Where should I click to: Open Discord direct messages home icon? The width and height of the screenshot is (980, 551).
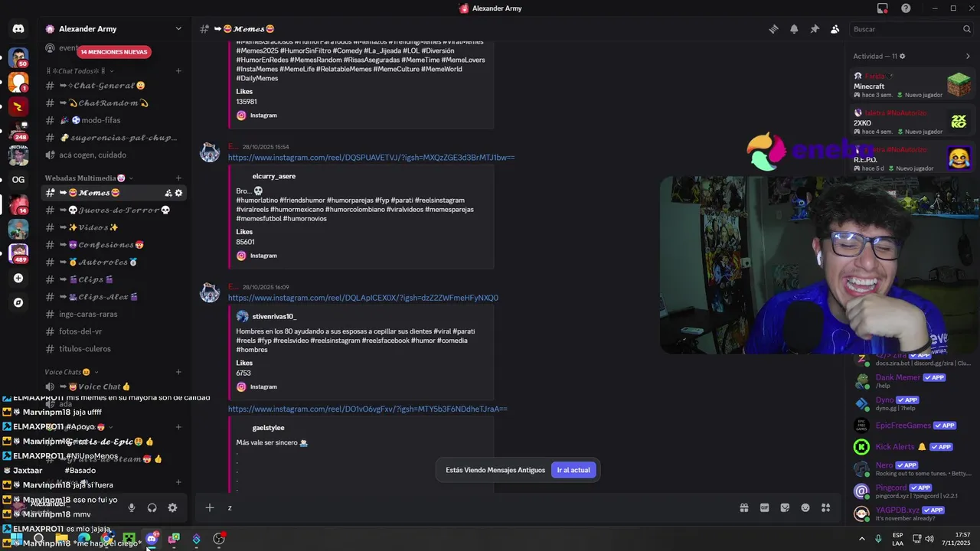click(x=18, y=29)
